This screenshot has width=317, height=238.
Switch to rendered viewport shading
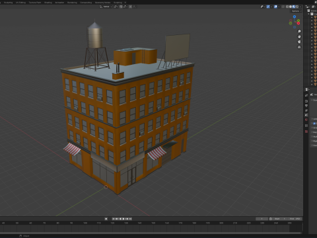point(297,7)
